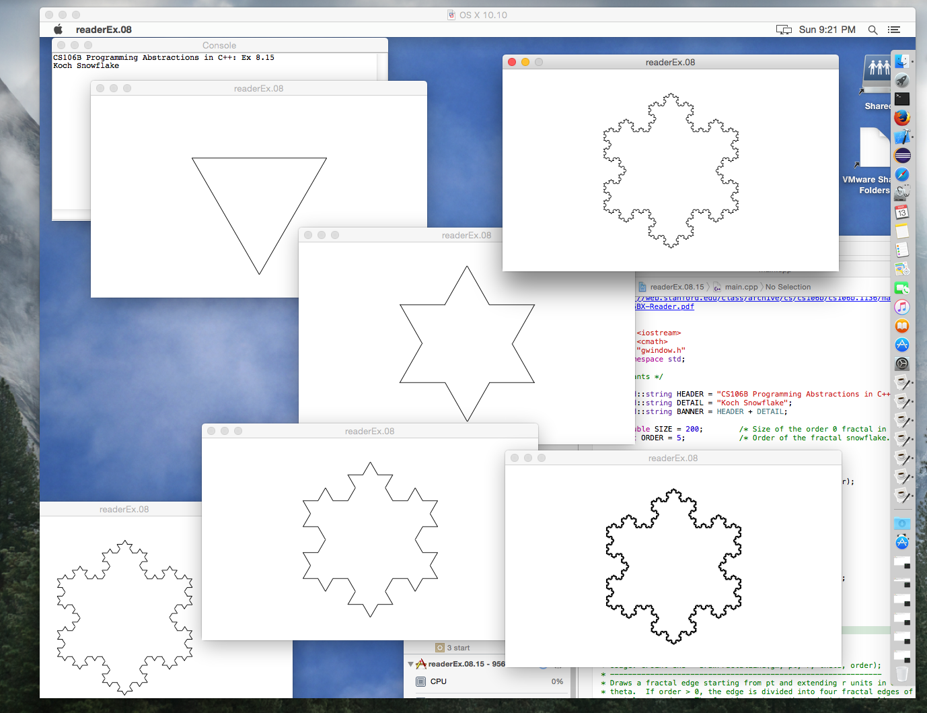This screenshot has height=713, width=927.
Task: Open Trash in the Dock
Action: tap(902, 674)
